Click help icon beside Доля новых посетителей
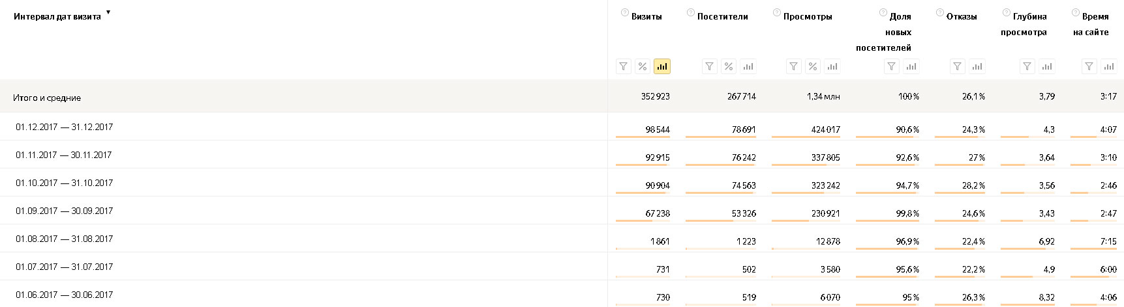This screenshot has width=1124, height=307. point(883,13)
